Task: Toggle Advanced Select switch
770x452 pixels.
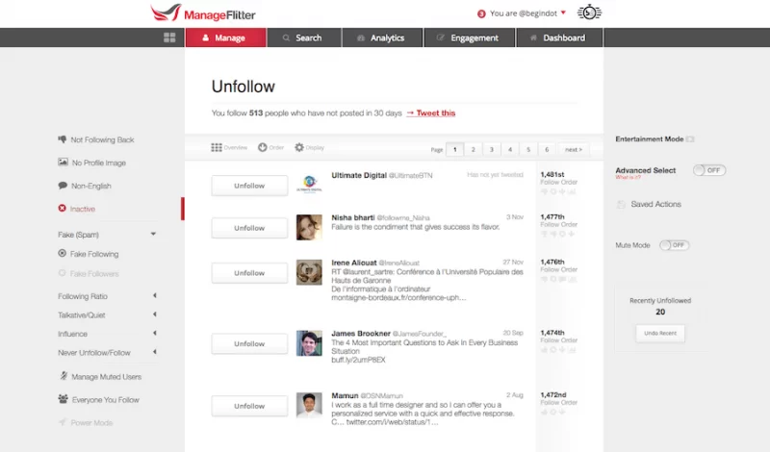Action: pyautogui.click(x=709, y=170)
